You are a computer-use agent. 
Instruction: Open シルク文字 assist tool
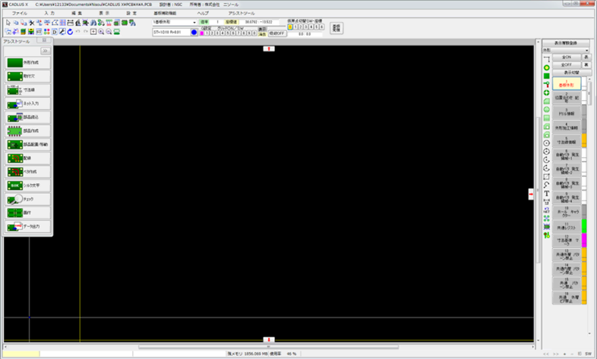point(28,185)
